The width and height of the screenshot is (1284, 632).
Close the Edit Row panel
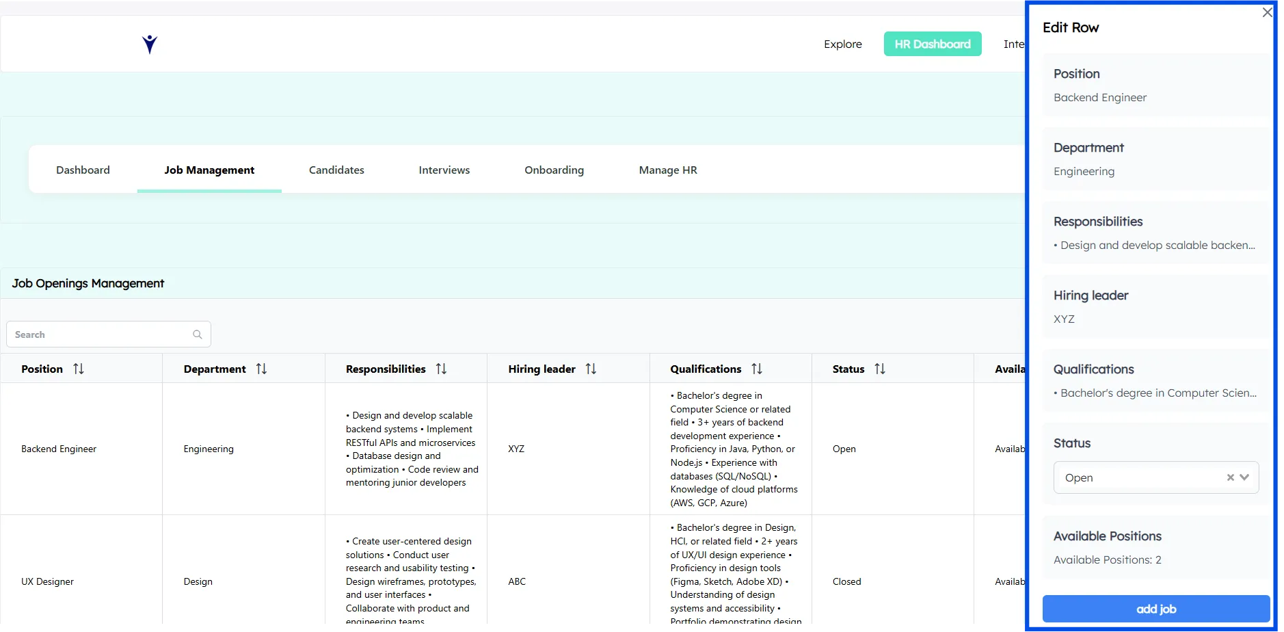click(1267, 12)
